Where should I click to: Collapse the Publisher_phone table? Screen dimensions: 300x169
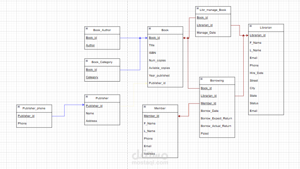pyautogui.click(x=19, y=107)
